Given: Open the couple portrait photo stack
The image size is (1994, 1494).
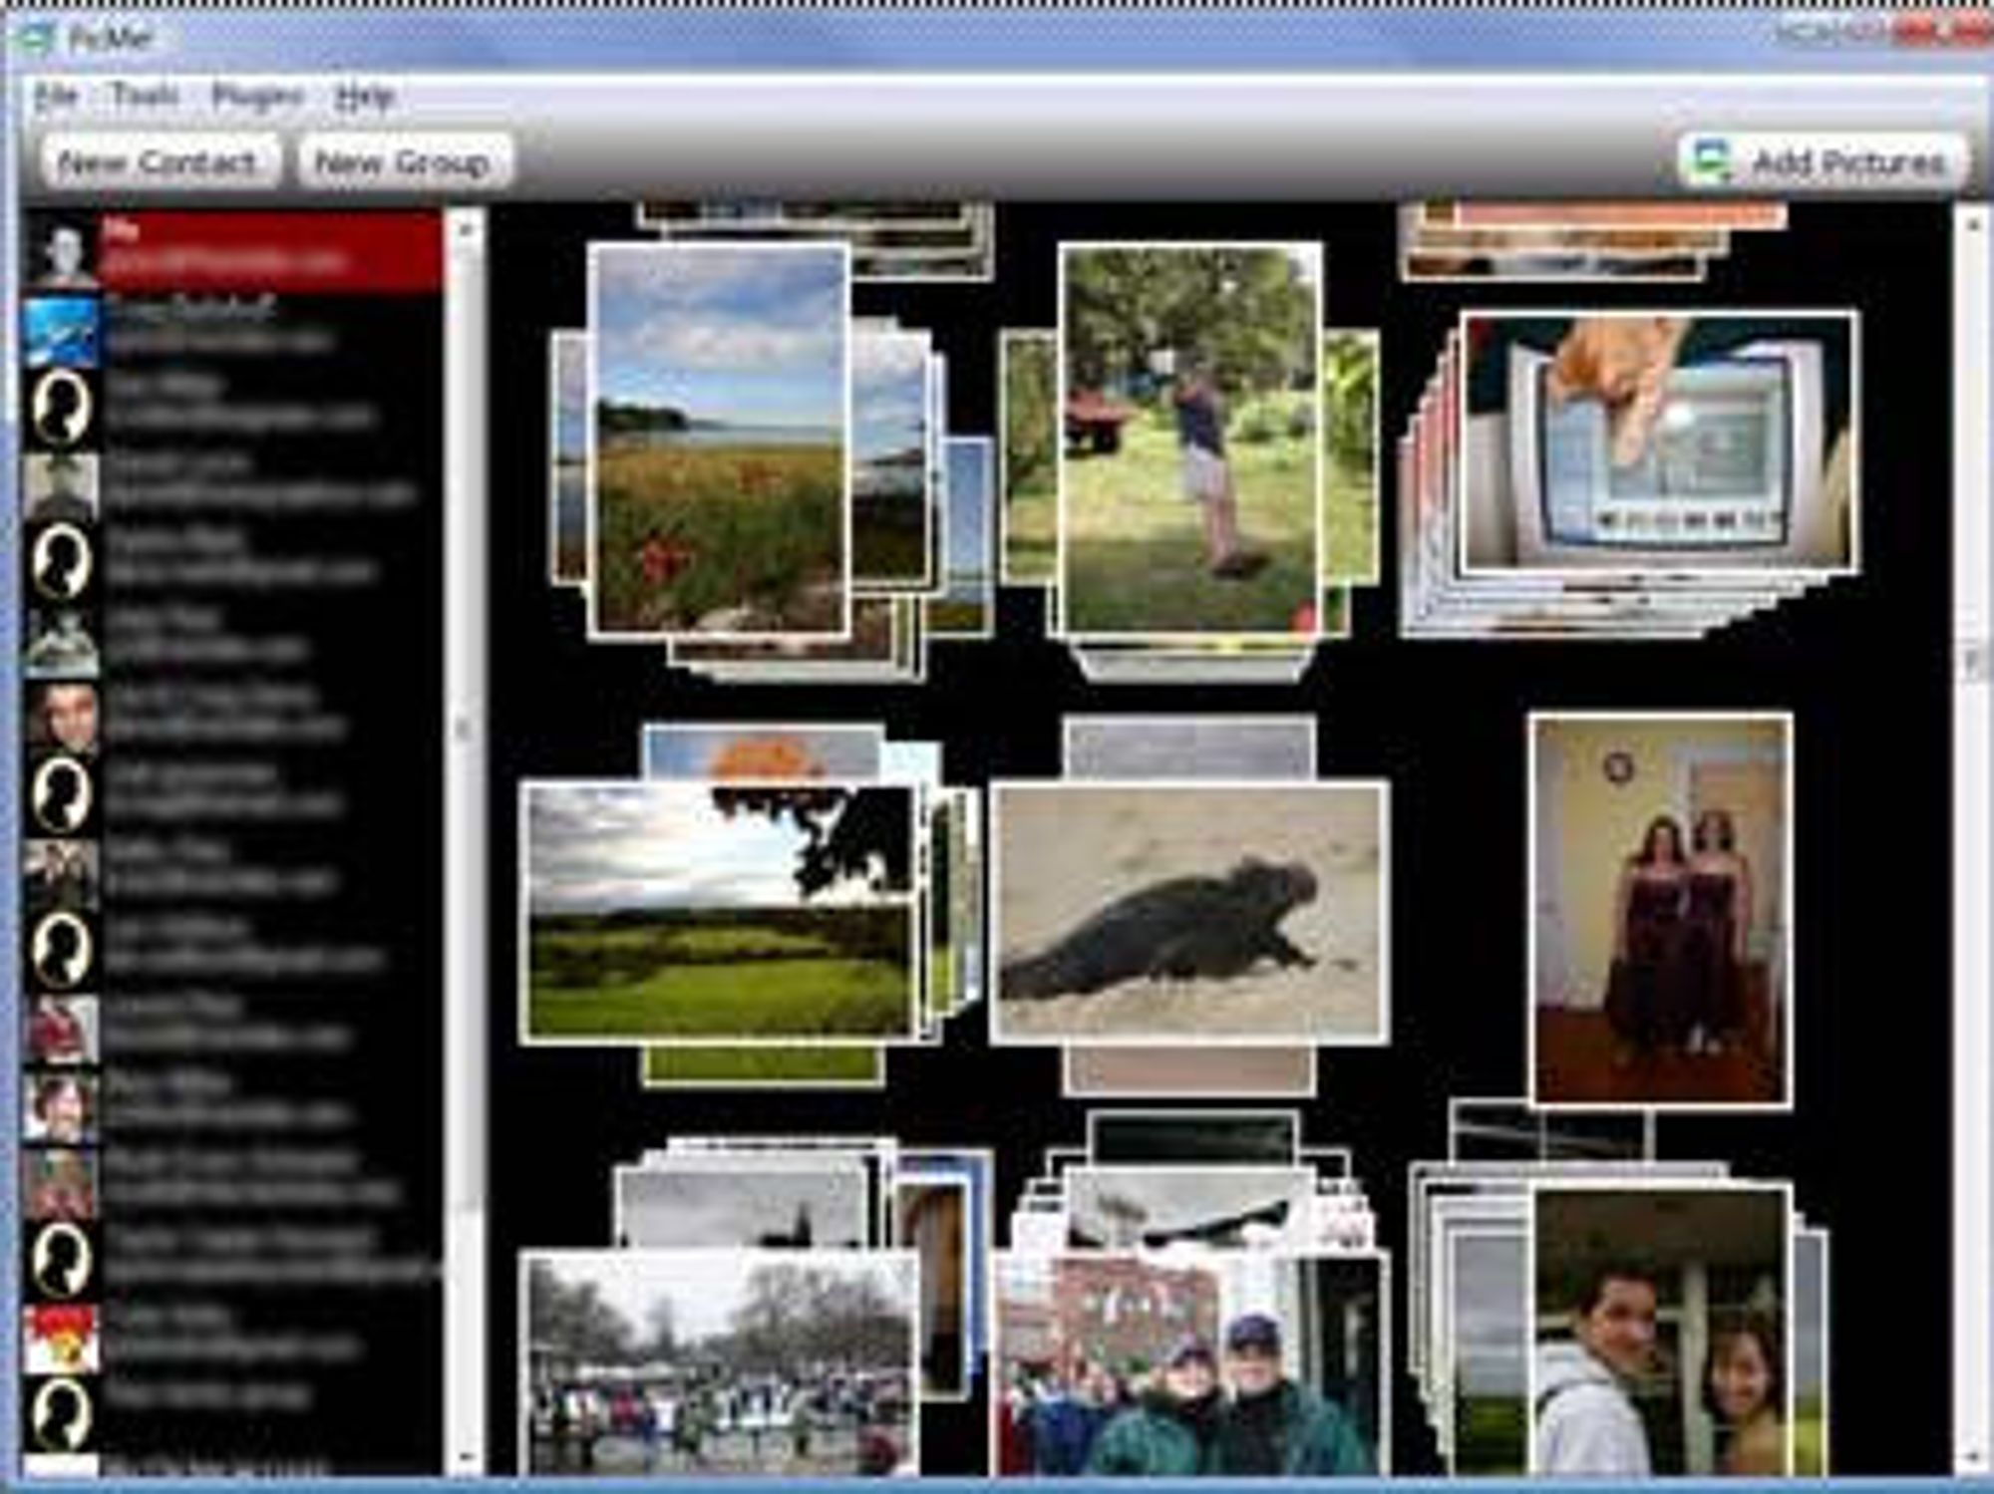Looking at the screenshot, I should 1660,1331.
